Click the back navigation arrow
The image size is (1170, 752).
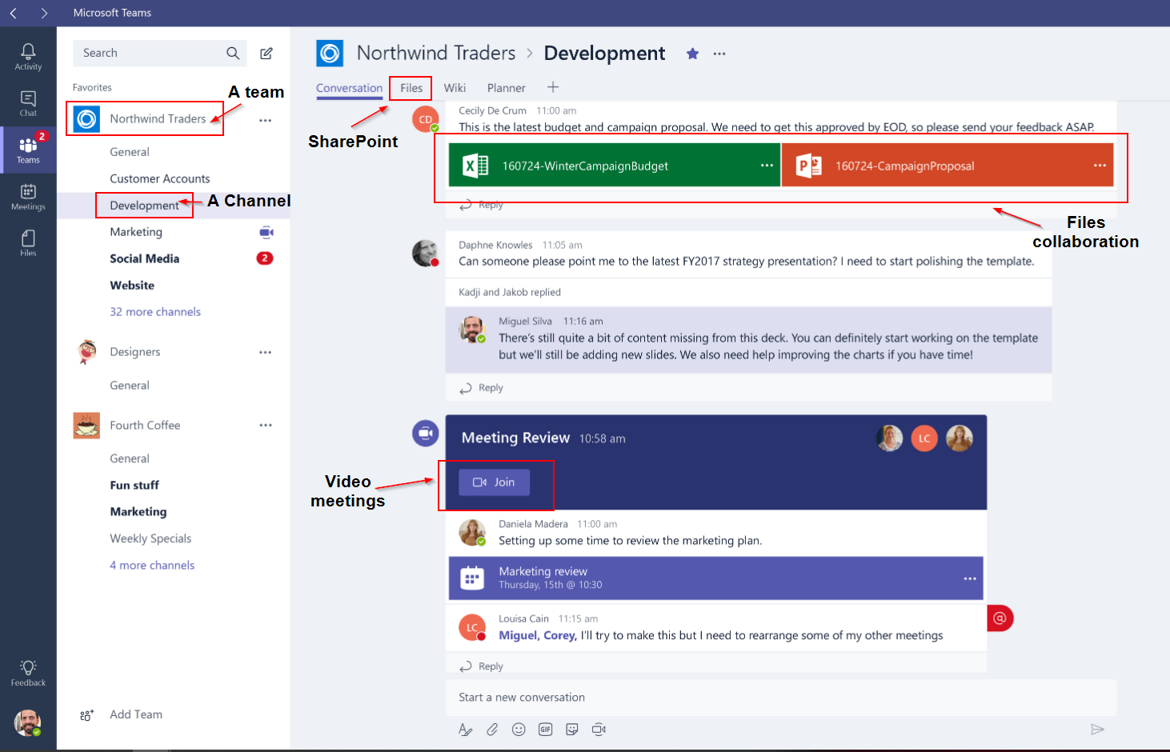tap(14, 13)
